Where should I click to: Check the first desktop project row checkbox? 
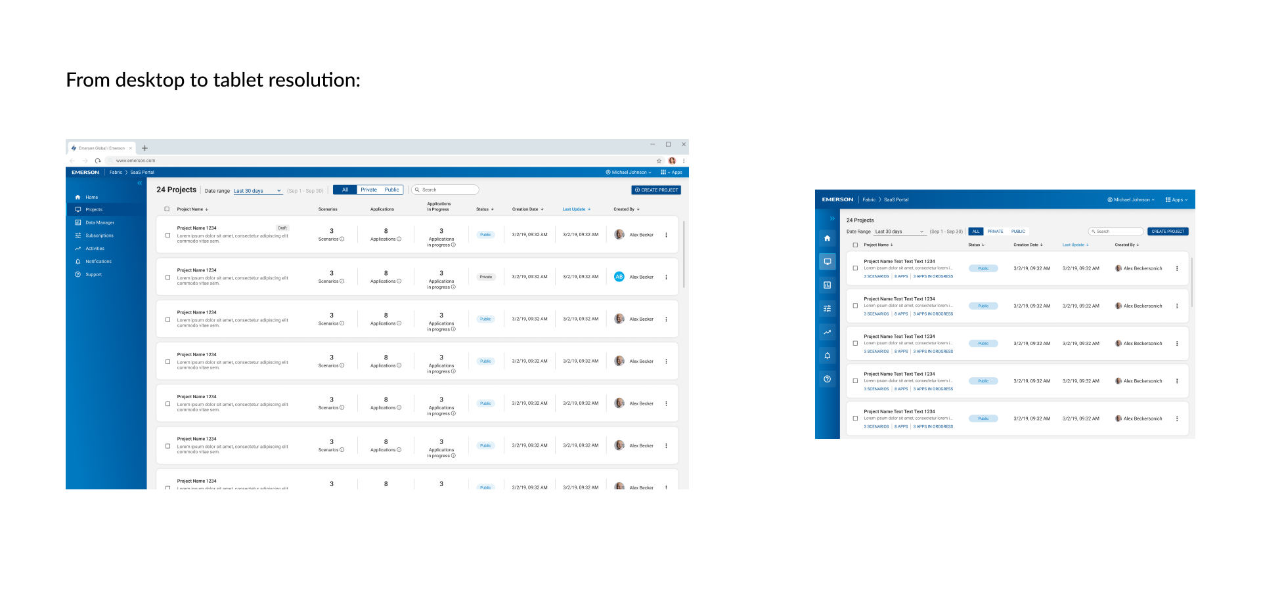(167, 235)
